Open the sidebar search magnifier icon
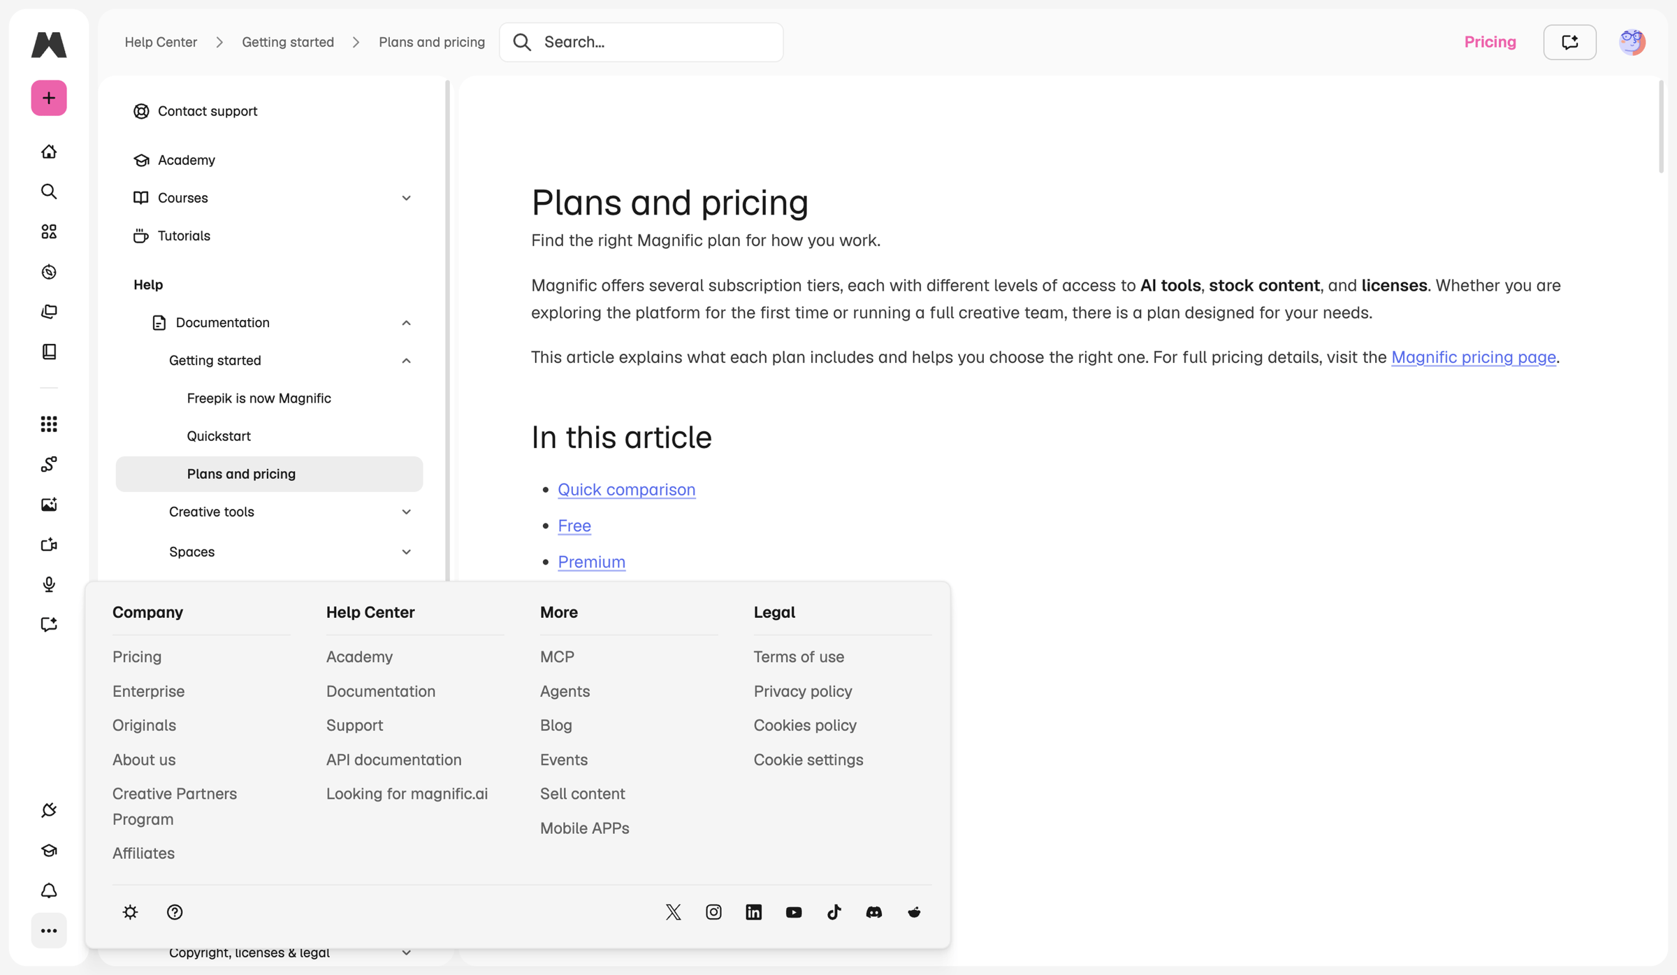Image resolution: width=1677 pixels, height=975 pixels. (49, 192)
